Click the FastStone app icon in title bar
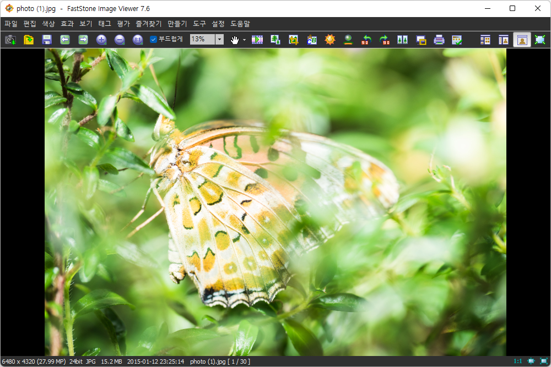 [x=9, y=8]
